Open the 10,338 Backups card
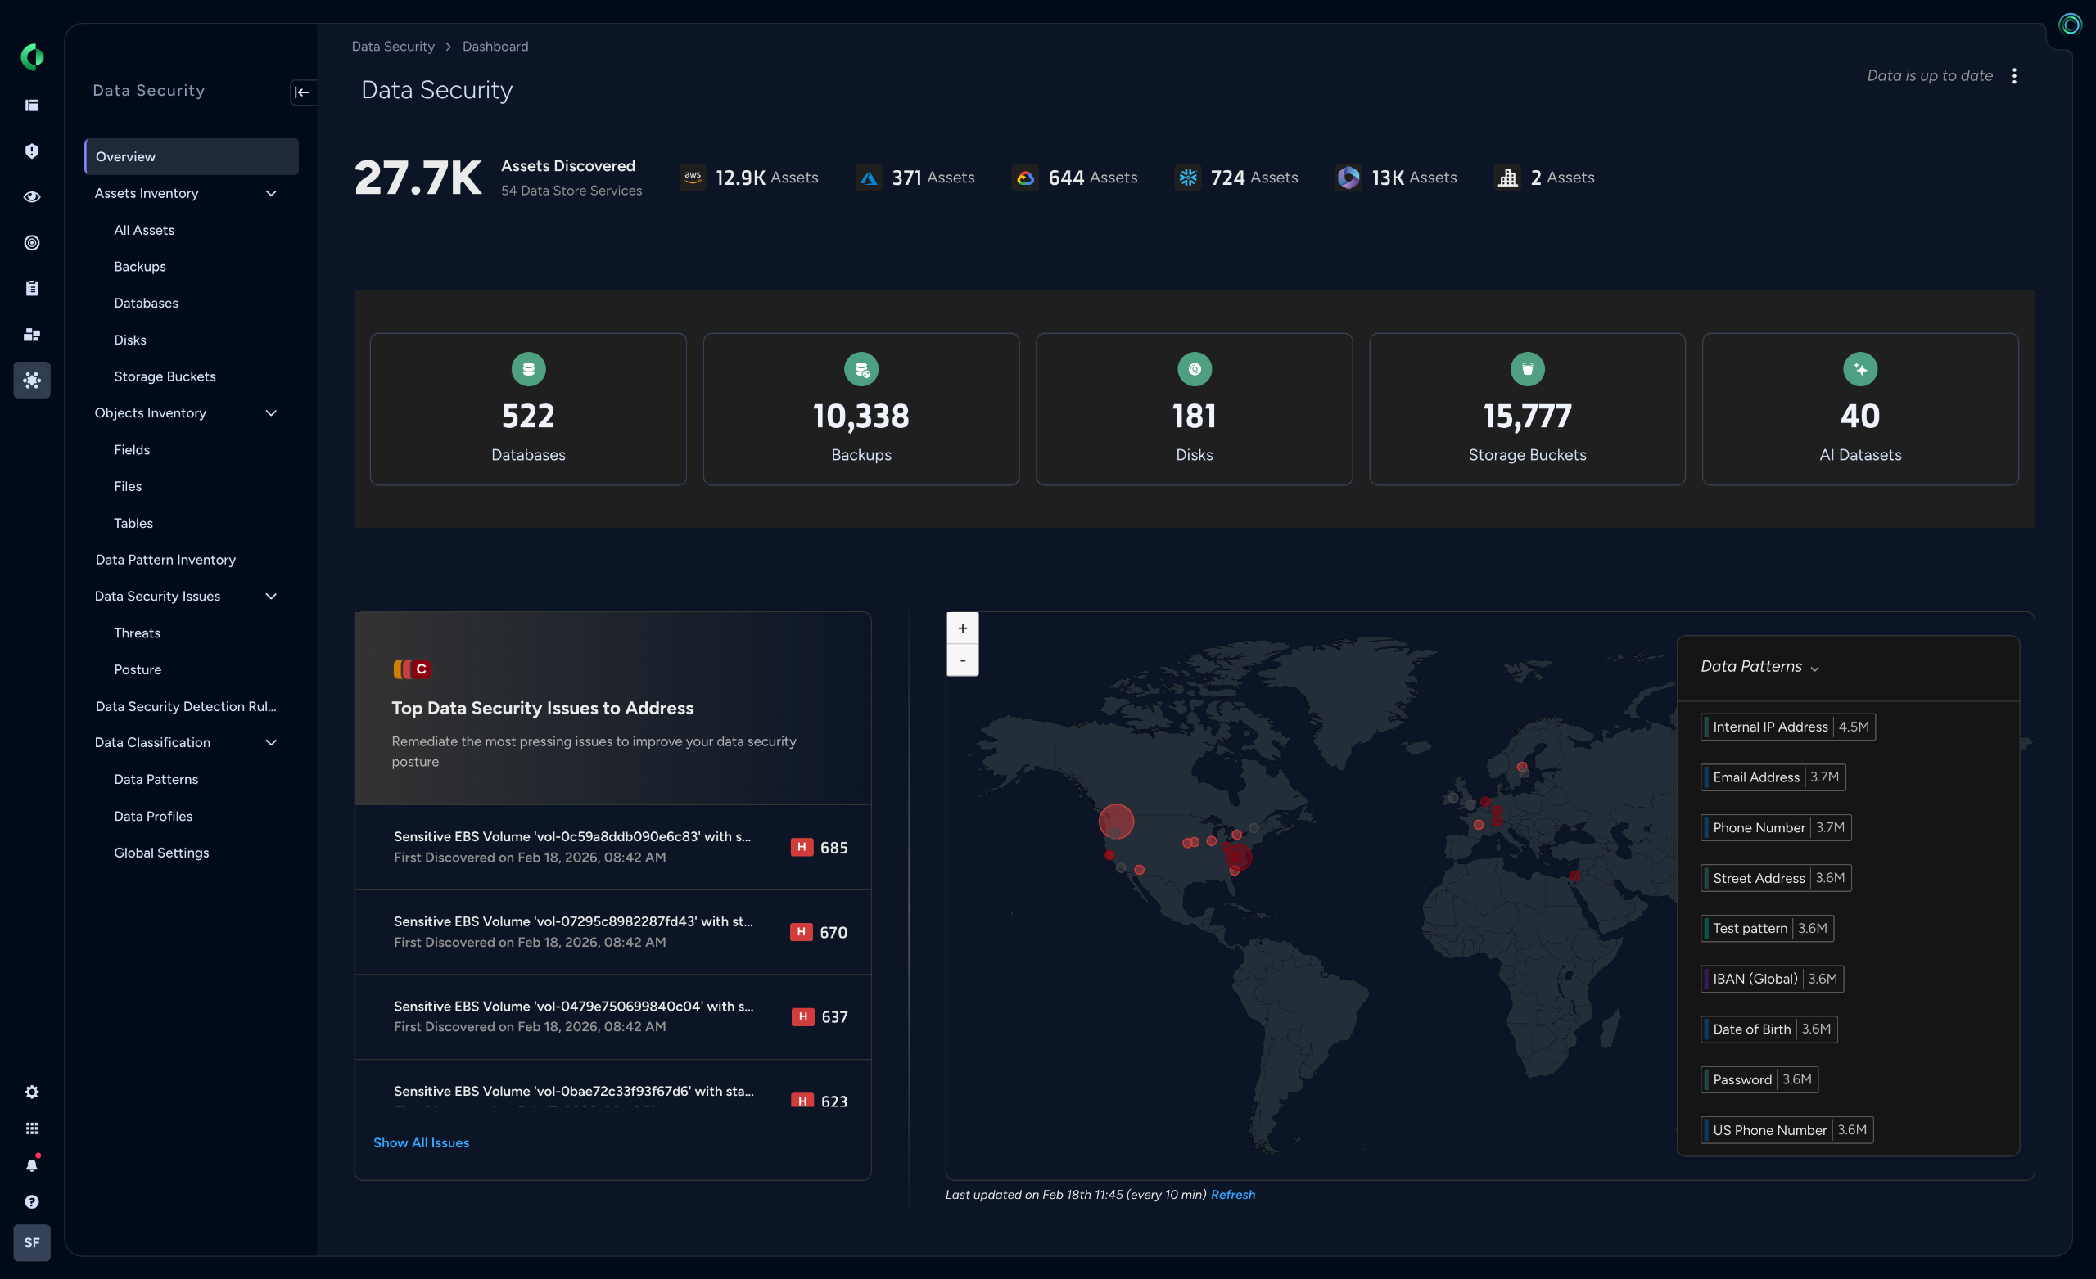The image size is (2096, 1279). (x=860, y=409)
